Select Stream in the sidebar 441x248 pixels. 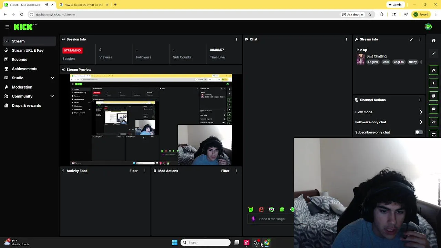29,41
